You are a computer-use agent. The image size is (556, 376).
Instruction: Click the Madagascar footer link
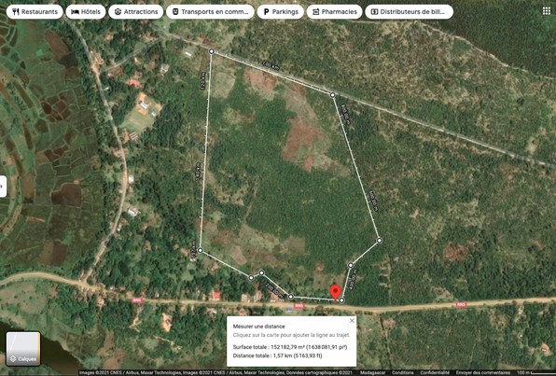[x=372, y=373]
